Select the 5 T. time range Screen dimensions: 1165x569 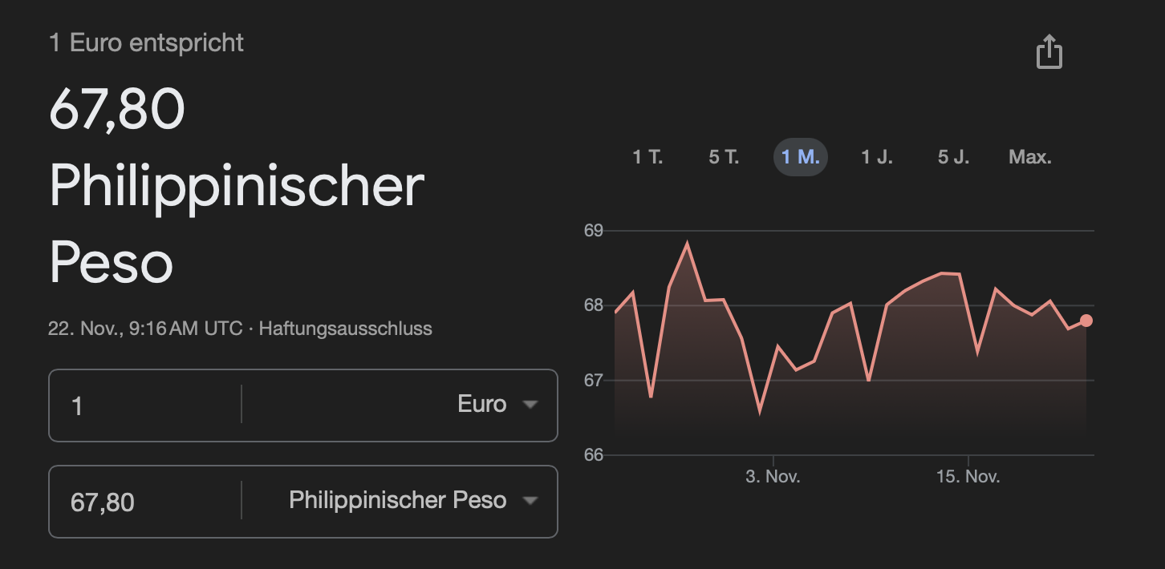coord(724,157)
